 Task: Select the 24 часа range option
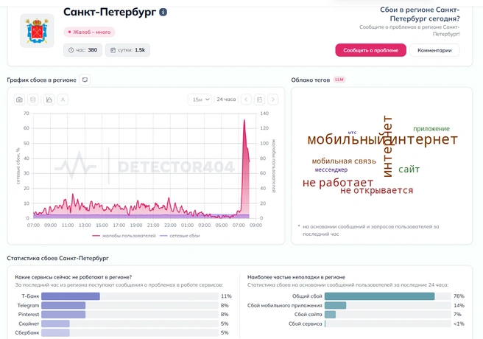coord(226,99)
